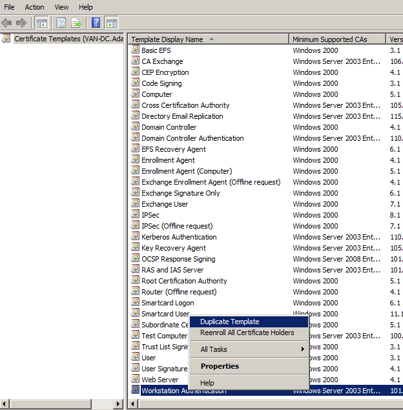The height and width of the screenshot is (410, 403).
Task: Select the Kerberos Authentication template row
Action: pyautogui.click(x=179, y=237)
